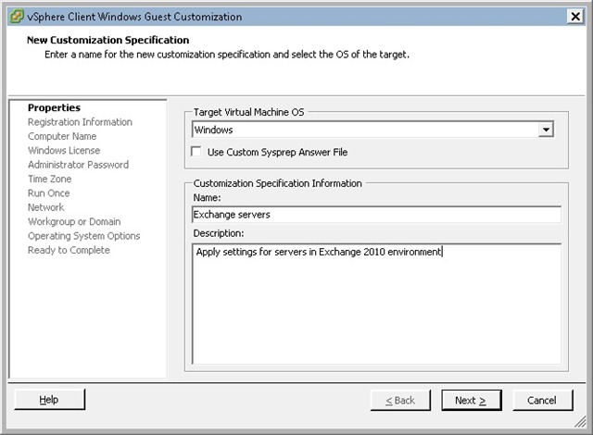Go to Workgroup or Domain step
The height and width of the screenshot is (435, 593).
[x=74, y=222]
